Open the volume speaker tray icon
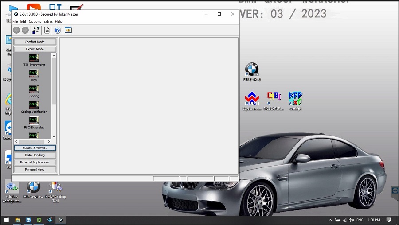The image size is (399, 225). tap(352, 220)
